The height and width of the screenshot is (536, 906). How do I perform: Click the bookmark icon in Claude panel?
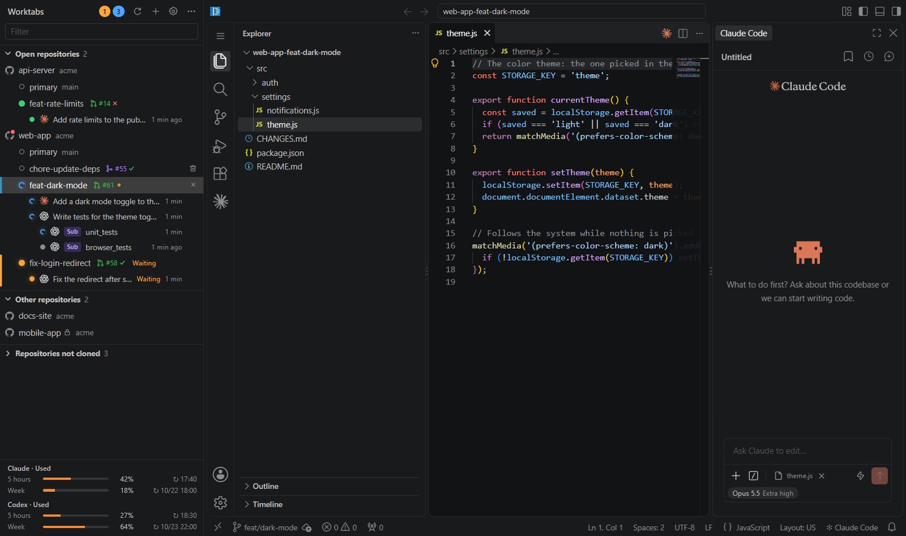click(848, 57)
